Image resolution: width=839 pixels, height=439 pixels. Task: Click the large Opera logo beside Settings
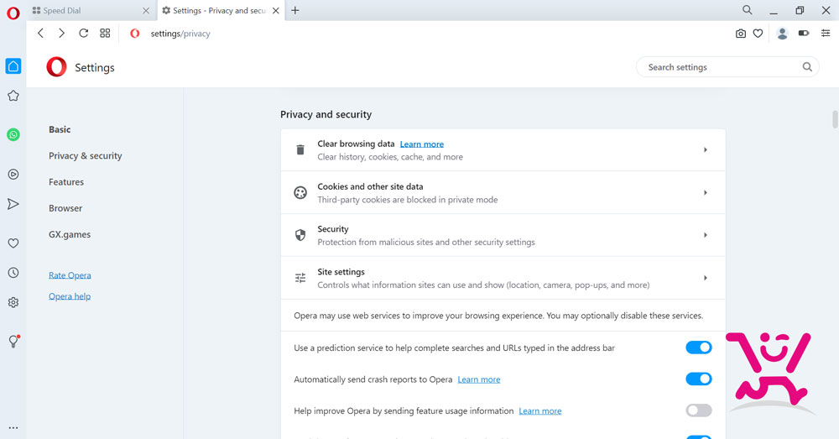coord(57,67)
